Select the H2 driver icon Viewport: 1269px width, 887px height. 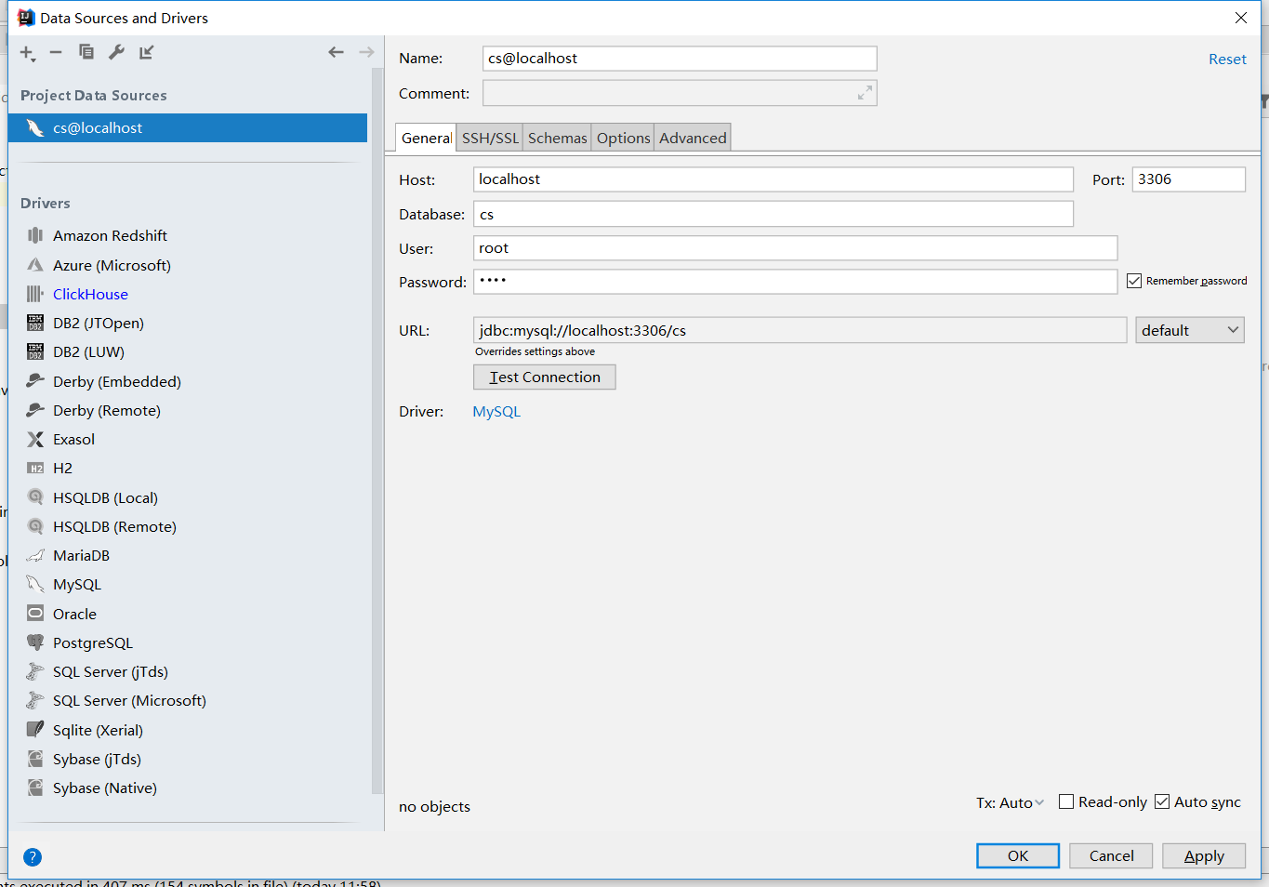pos(35,468)
